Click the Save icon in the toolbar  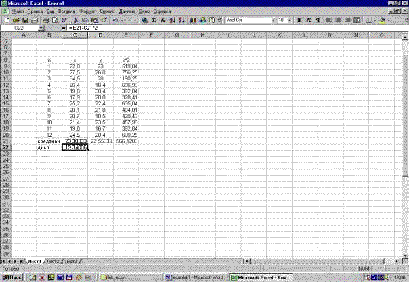coord(26,21)
